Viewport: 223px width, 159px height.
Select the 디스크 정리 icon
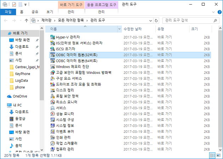tap(52, 90)
